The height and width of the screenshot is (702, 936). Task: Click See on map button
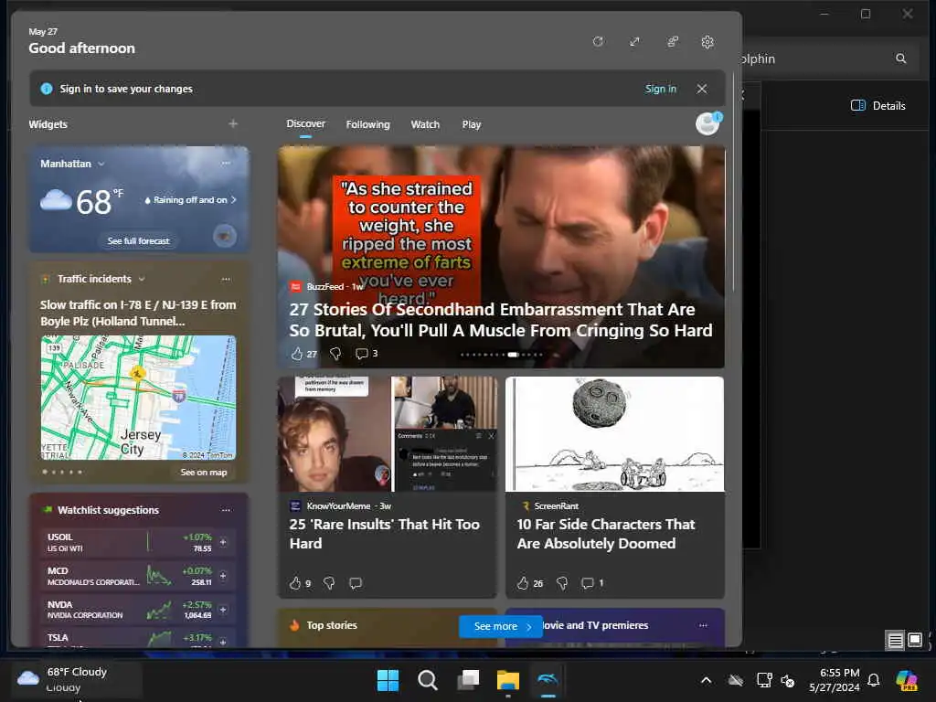click(204, 473)
